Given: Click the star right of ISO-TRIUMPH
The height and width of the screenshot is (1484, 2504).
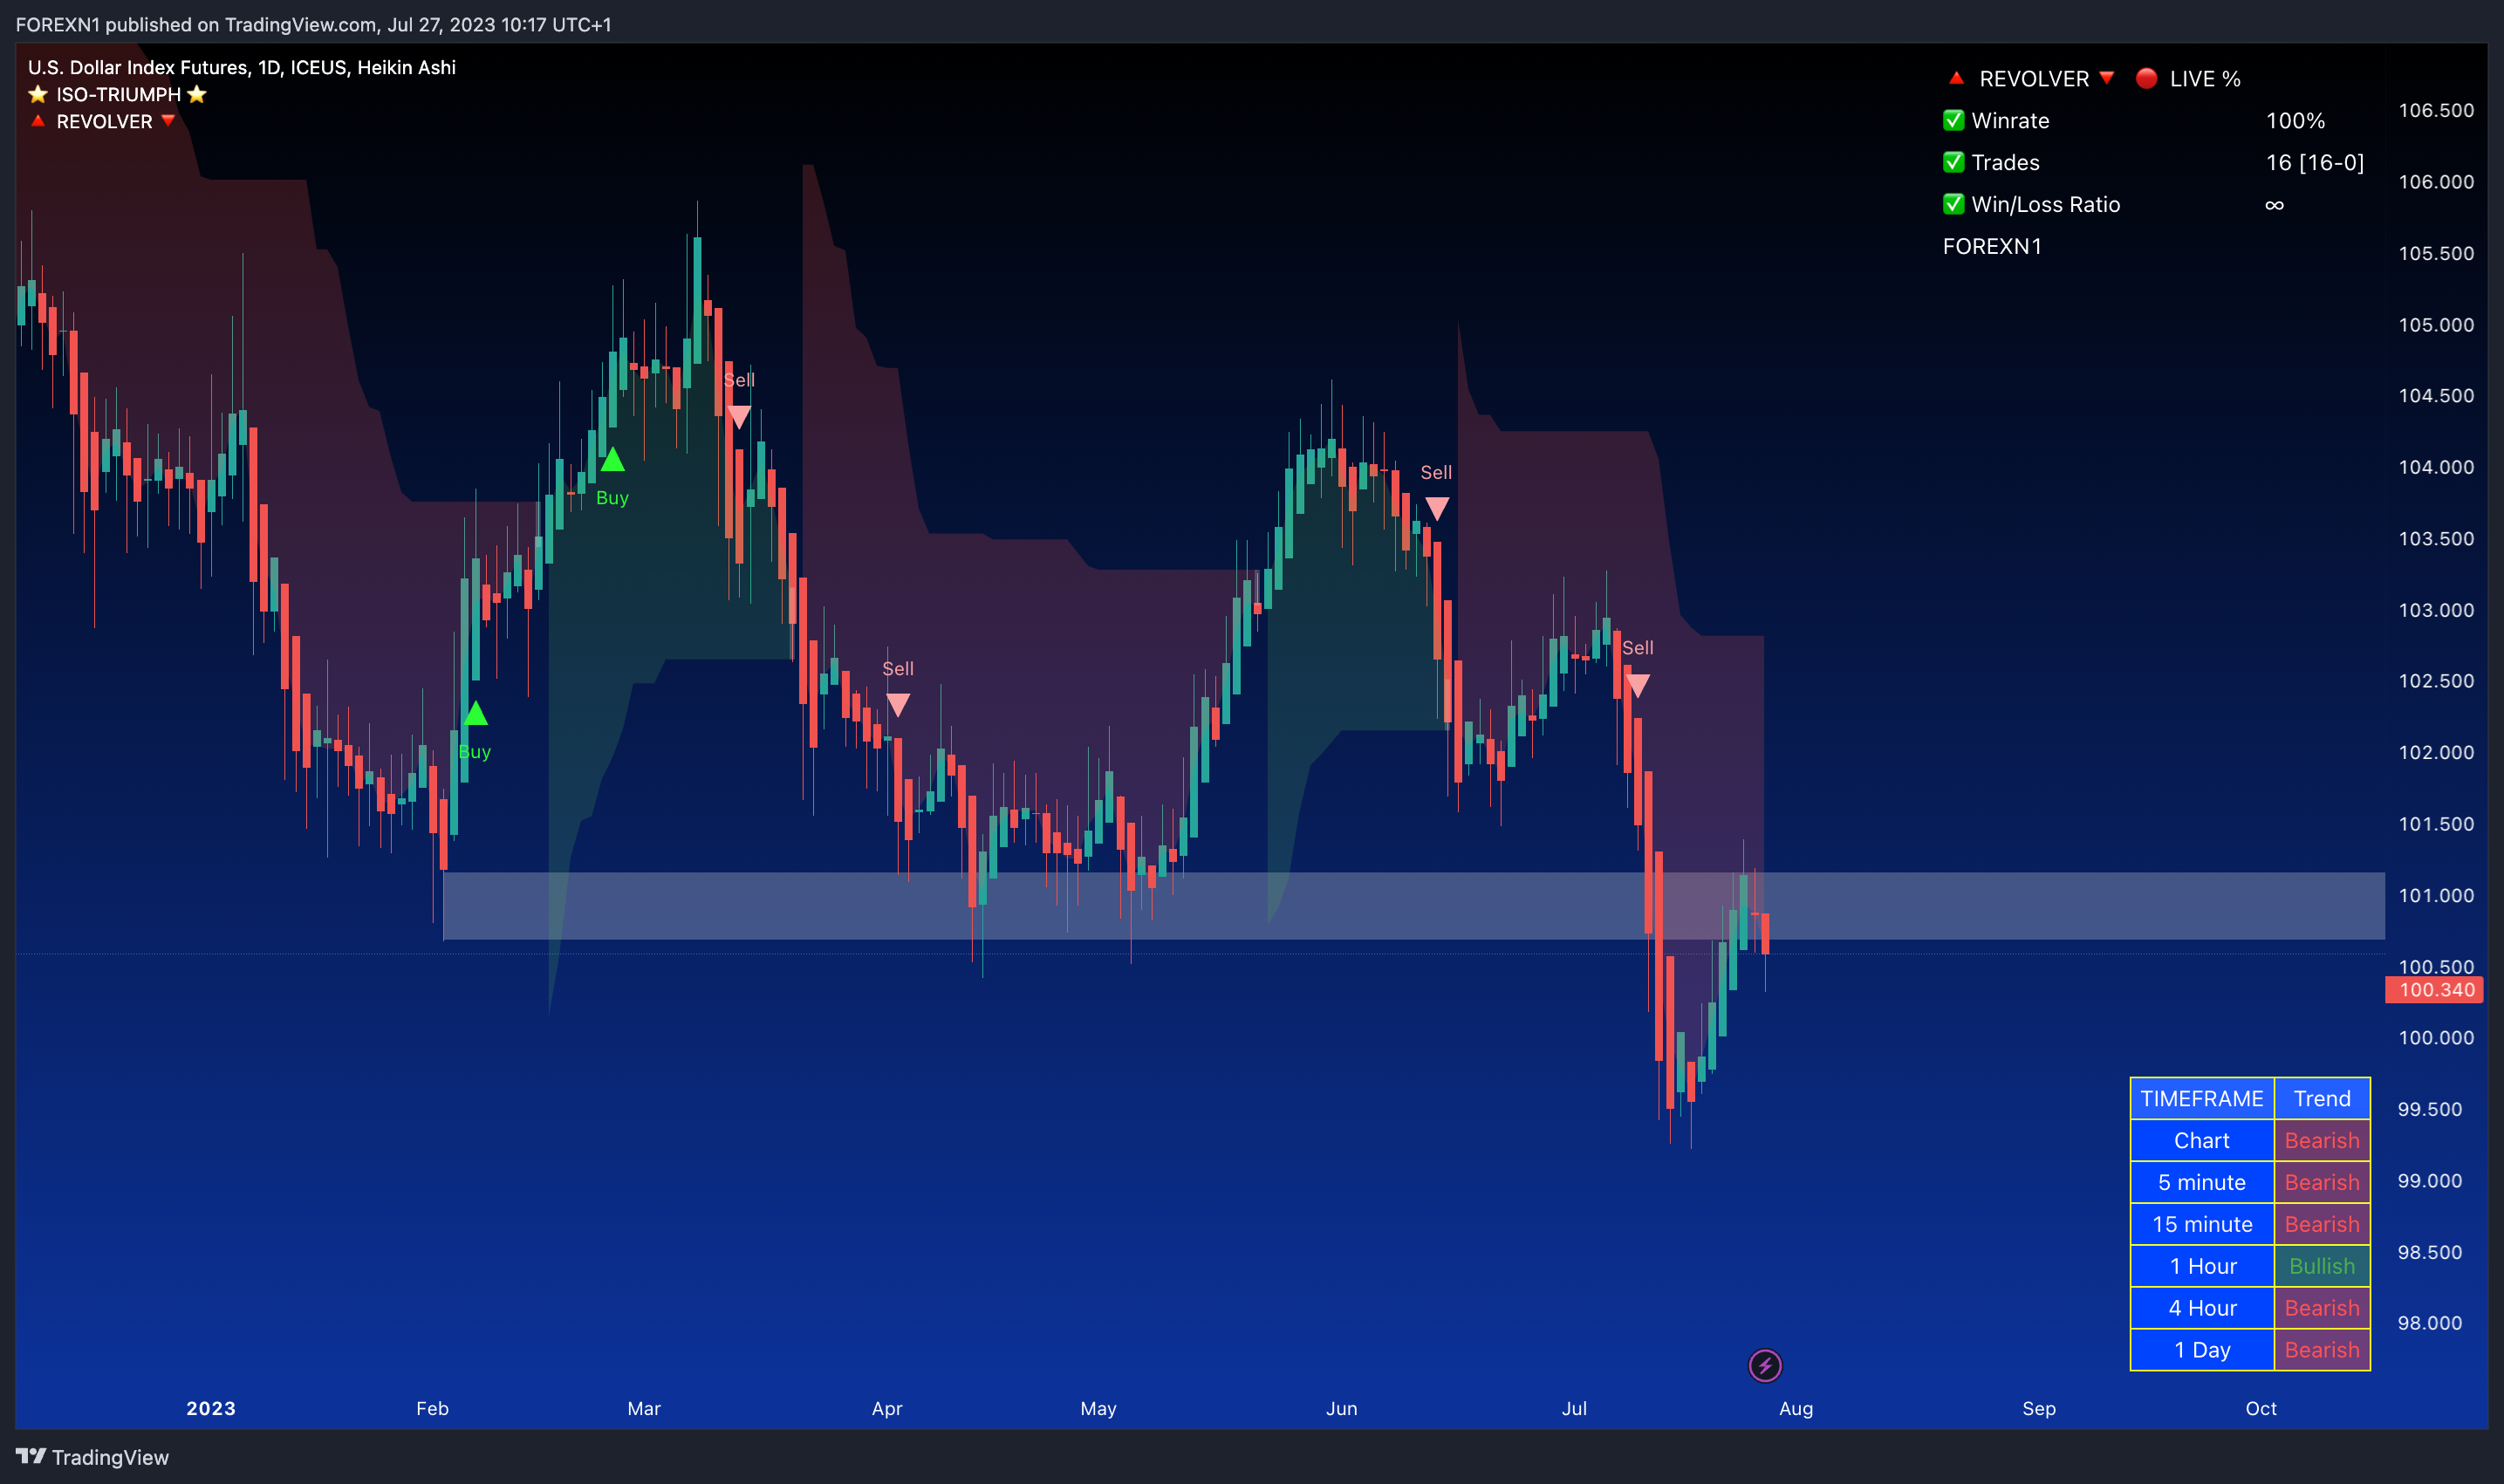Looking at the screenshot, I should pyautogui.click(x=197, y=94).
